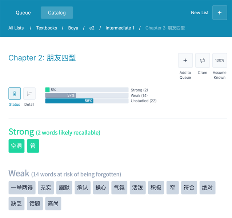Select the weak word 气氛

[119, 188]
